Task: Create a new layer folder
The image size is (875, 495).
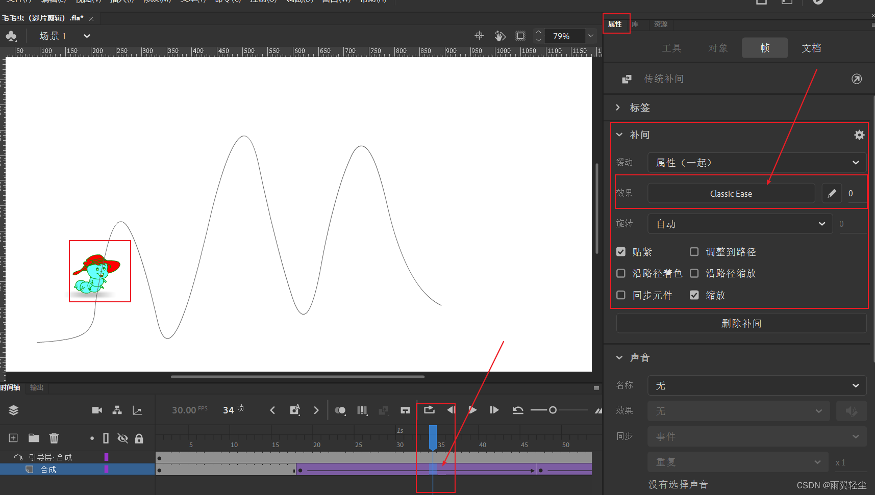Action: [34, 438]
